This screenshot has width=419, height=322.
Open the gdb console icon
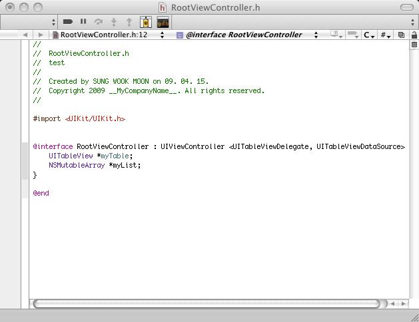point(163,22)
